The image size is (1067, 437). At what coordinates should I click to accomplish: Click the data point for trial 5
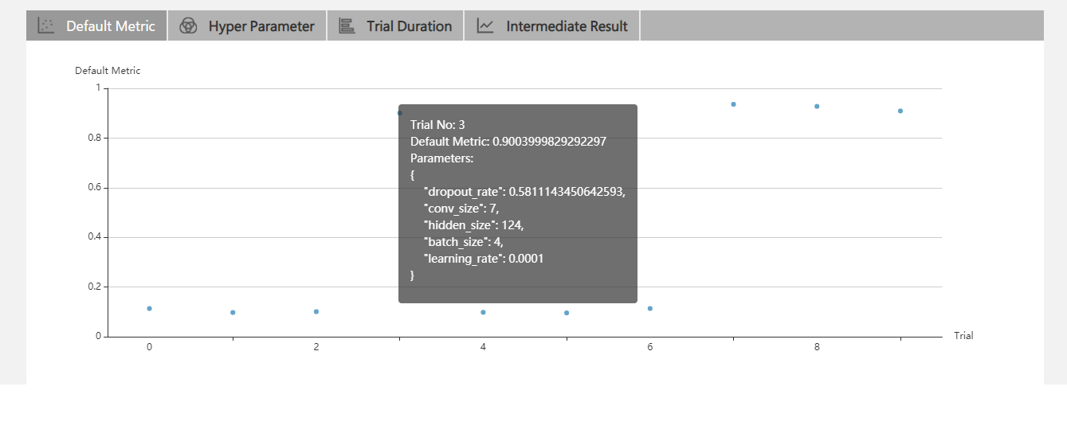click(567, 313)
